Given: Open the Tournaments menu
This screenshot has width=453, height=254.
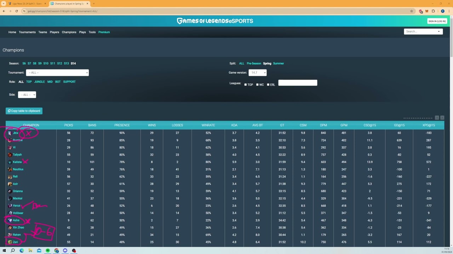Looking at the screenshot, I should [27, 32].
